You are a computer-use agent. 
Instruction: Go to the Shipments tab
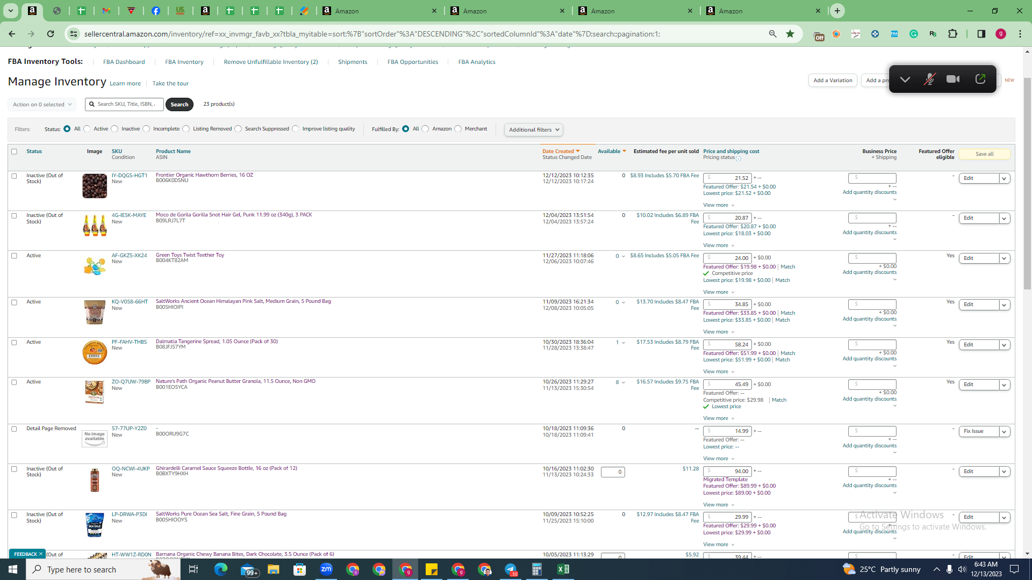pos(353,62)
